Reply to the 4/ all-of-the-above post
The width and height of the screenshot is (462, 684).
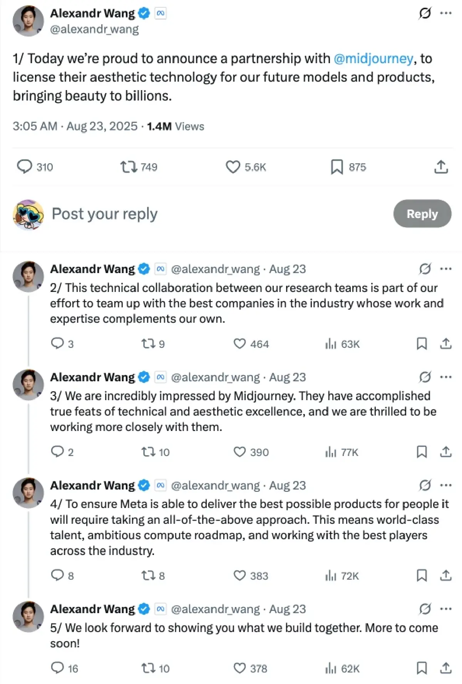[x=57, y=575]
